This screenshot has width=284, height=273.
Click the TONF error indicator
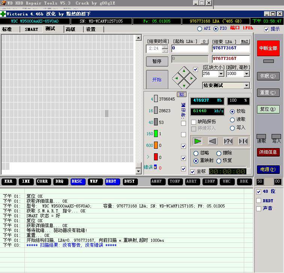coord(175,181)
